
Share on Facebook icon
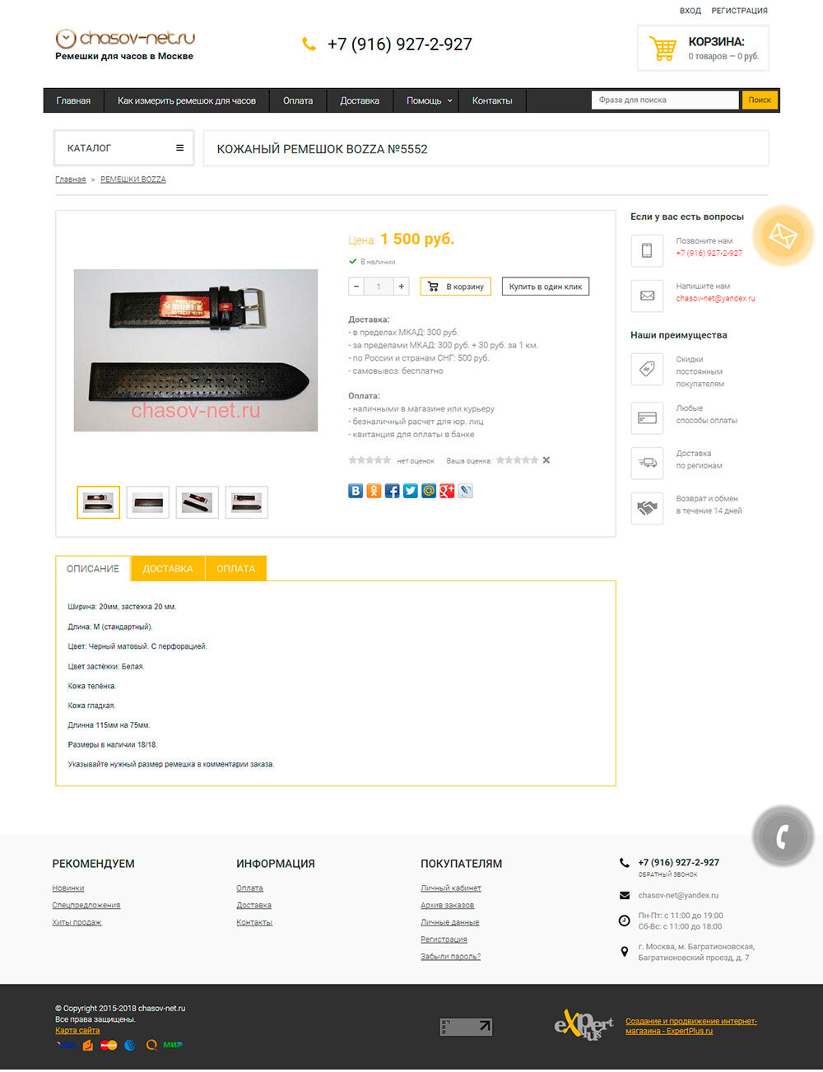click(392, 491)
